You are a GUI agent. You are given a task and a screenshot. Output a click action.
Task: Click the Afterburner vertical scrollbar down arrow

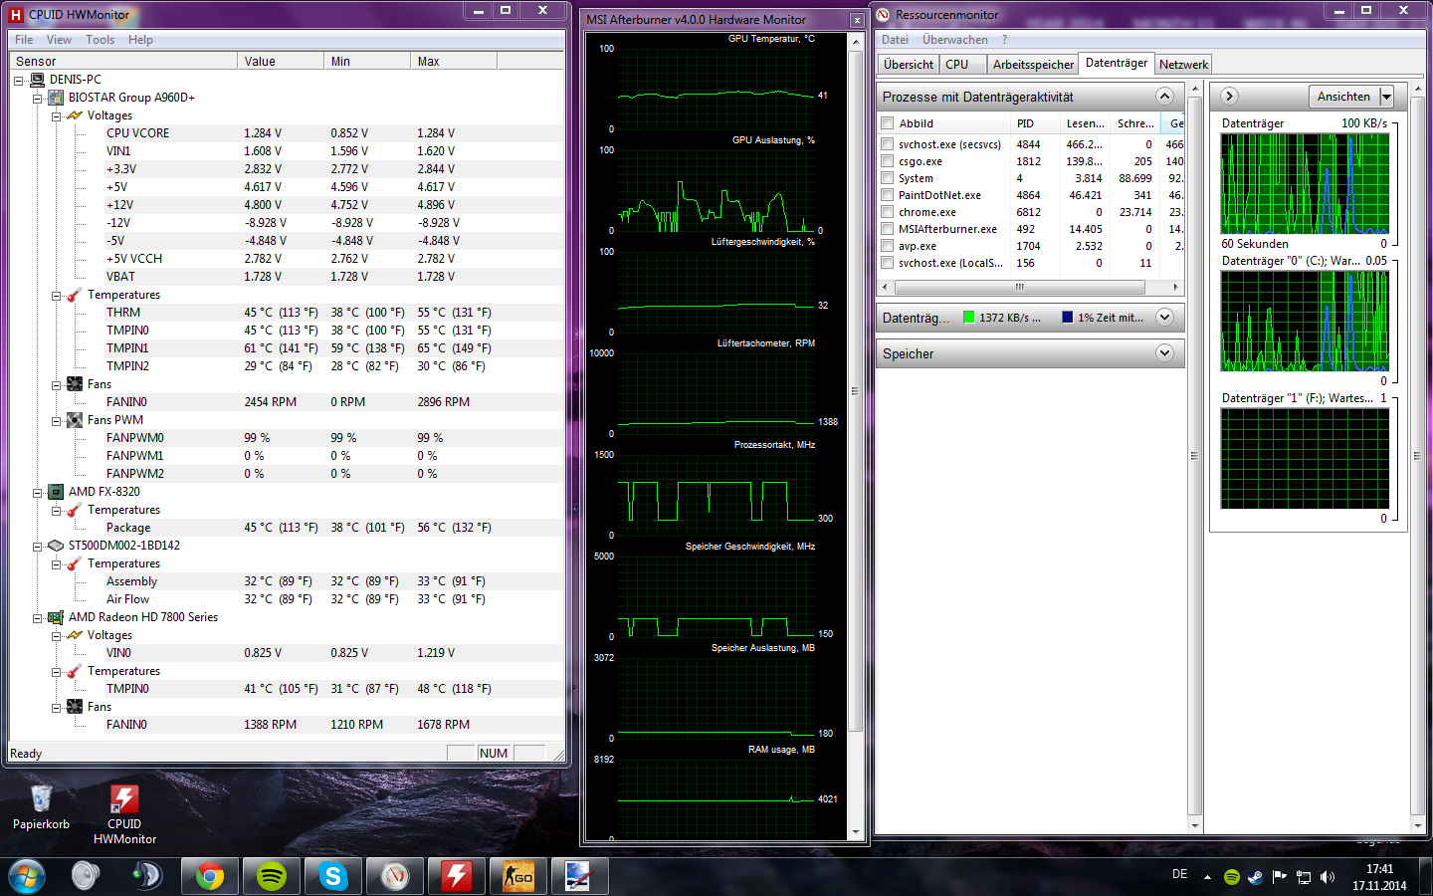[856, 832]
